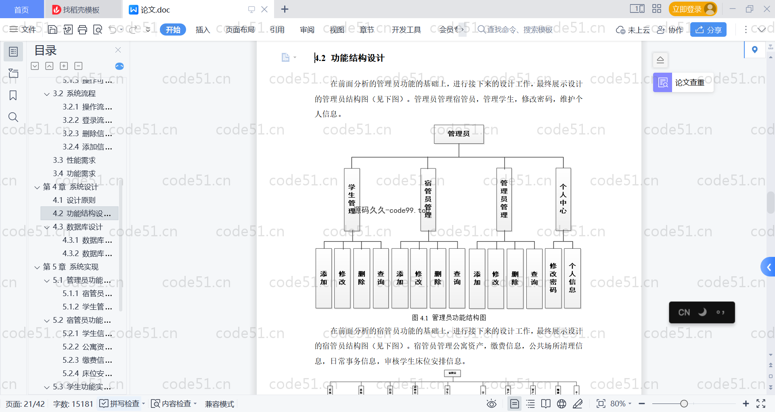Collapse the 第5章 系统实现 outline node
This screenshot has height=412, width=775.
point(37,267)
